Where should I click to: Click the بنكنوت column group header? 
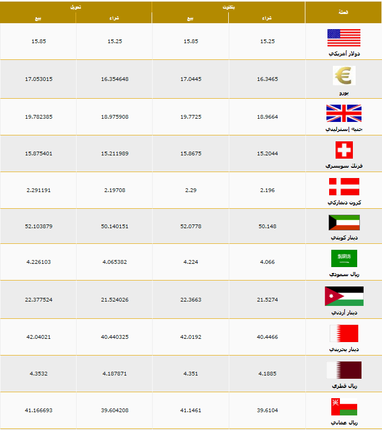pyautogui.click(x=228, y=7)
